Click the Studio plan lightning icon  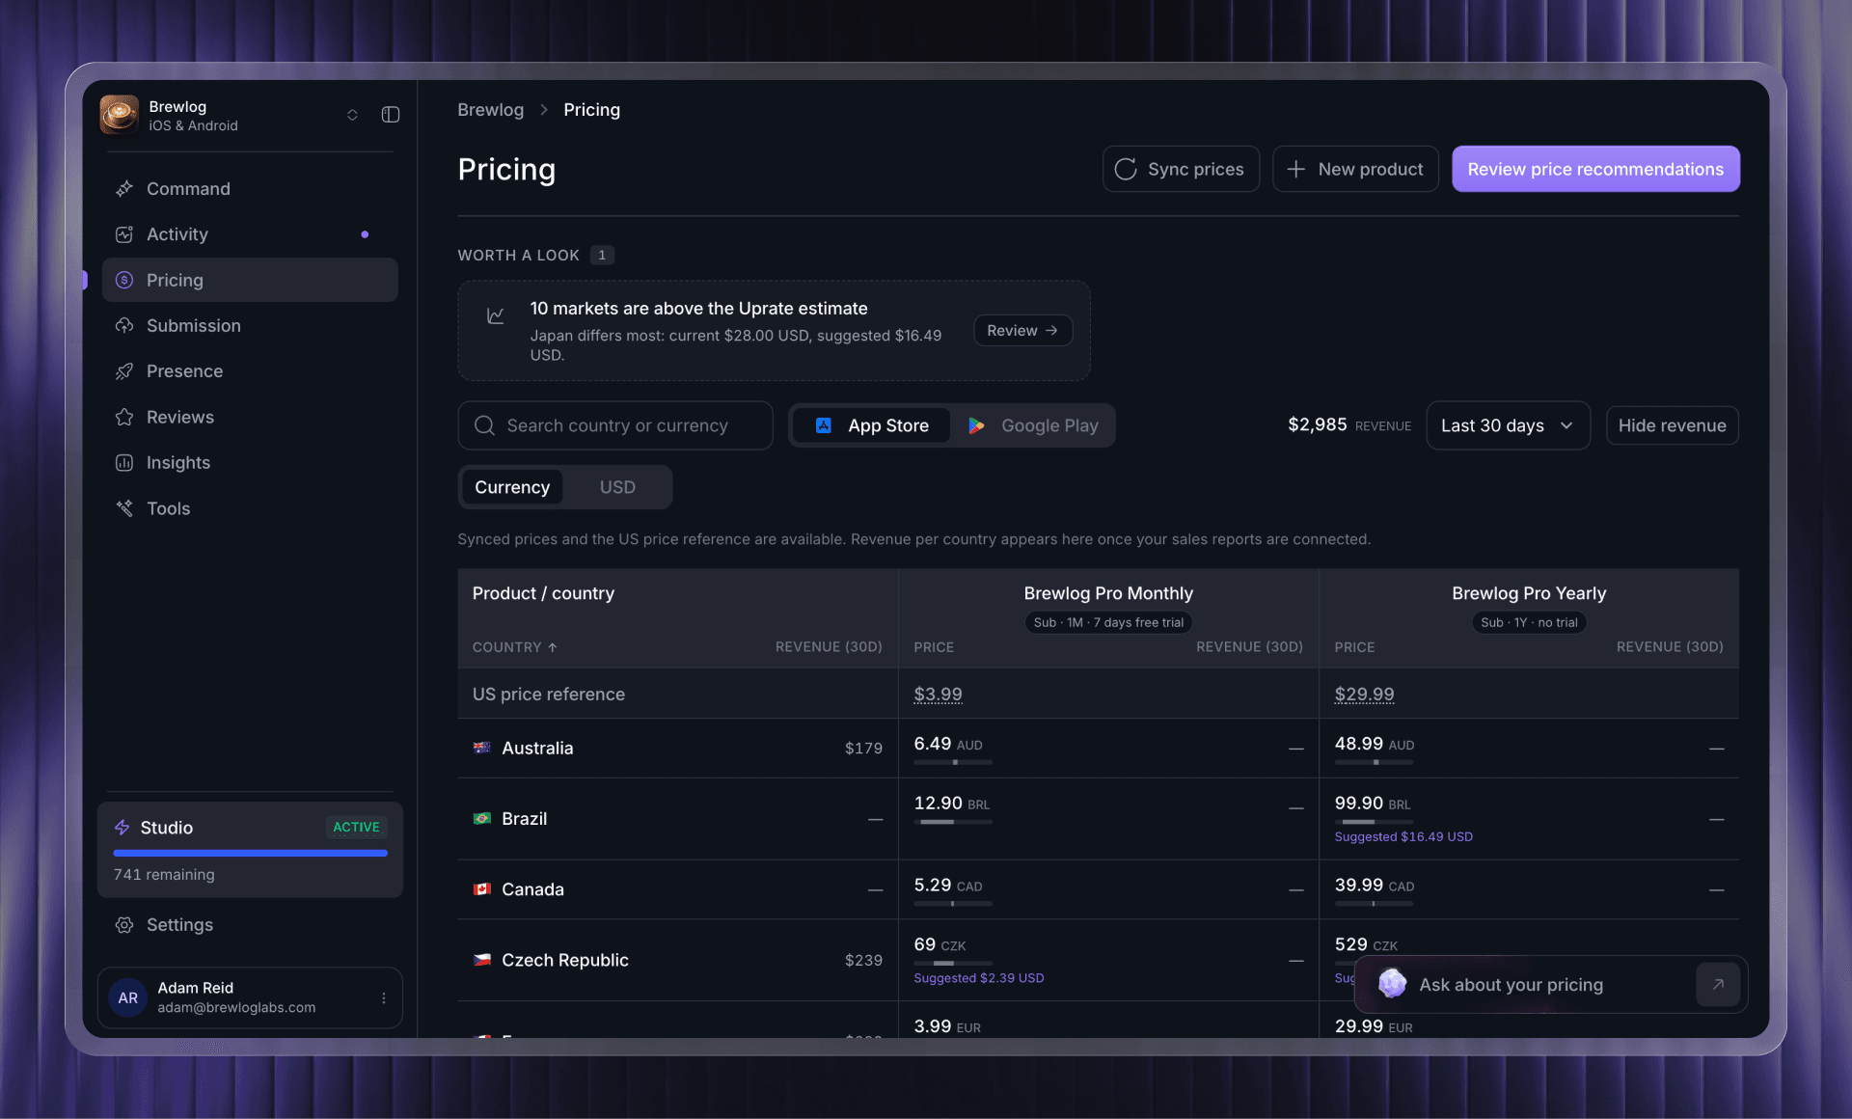click(x=123, y=828)
